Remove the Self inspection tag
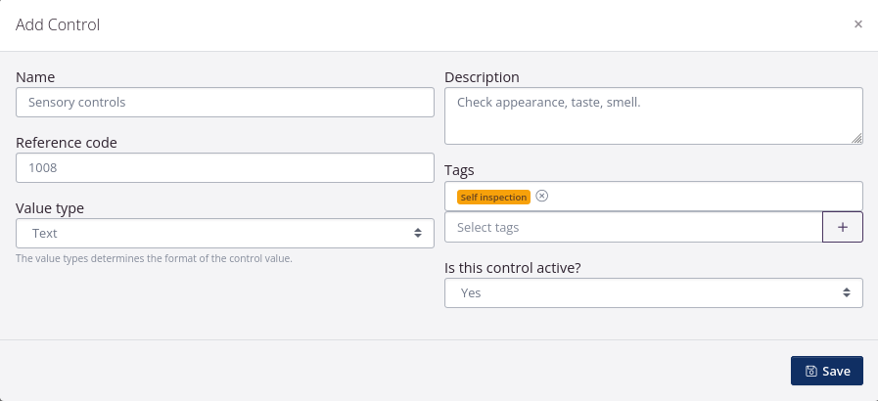The height and width of the screenshot is (401, 878). click(542, 197)
